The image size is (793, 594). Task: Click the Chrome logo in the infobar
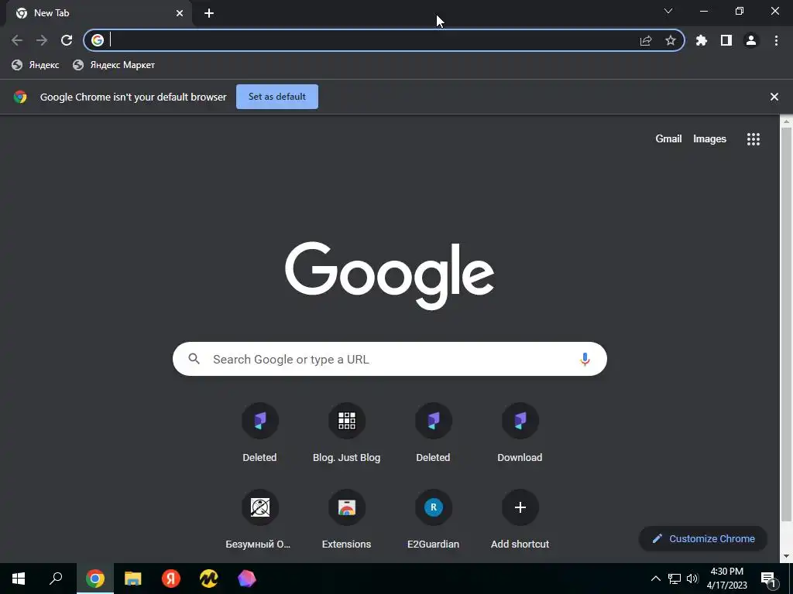(x=20, y=97)
